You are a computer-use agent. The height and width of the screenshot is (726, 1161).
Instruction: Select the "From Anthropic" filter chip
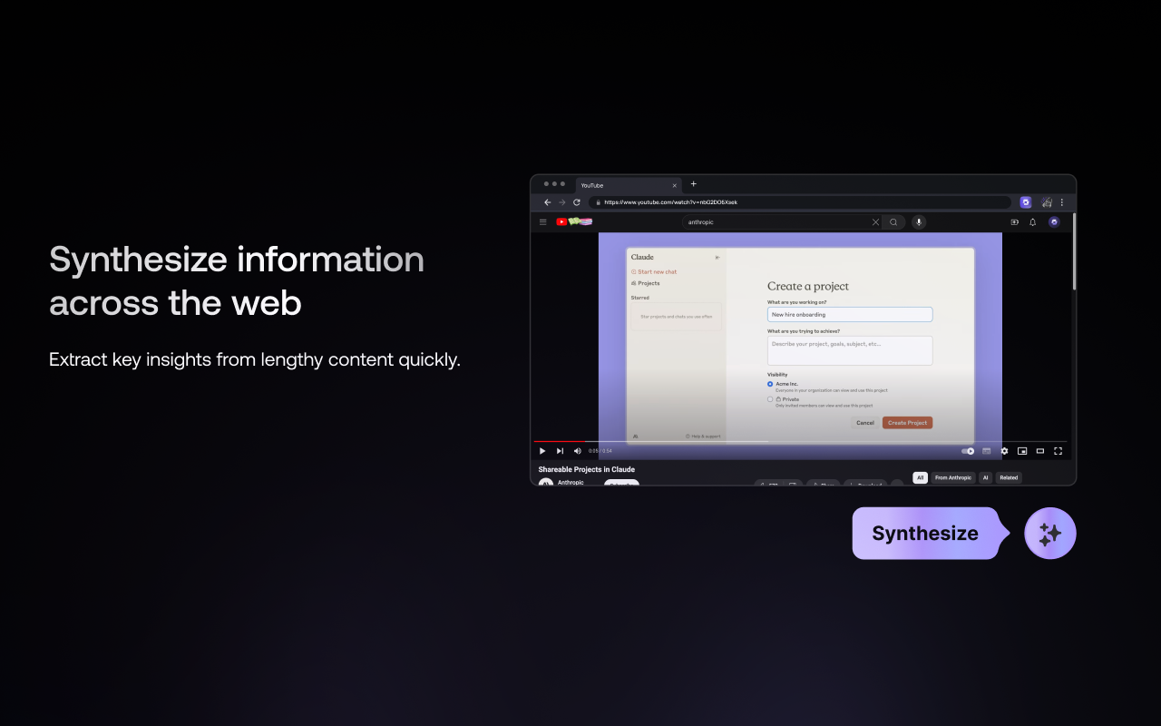[952, 477]
